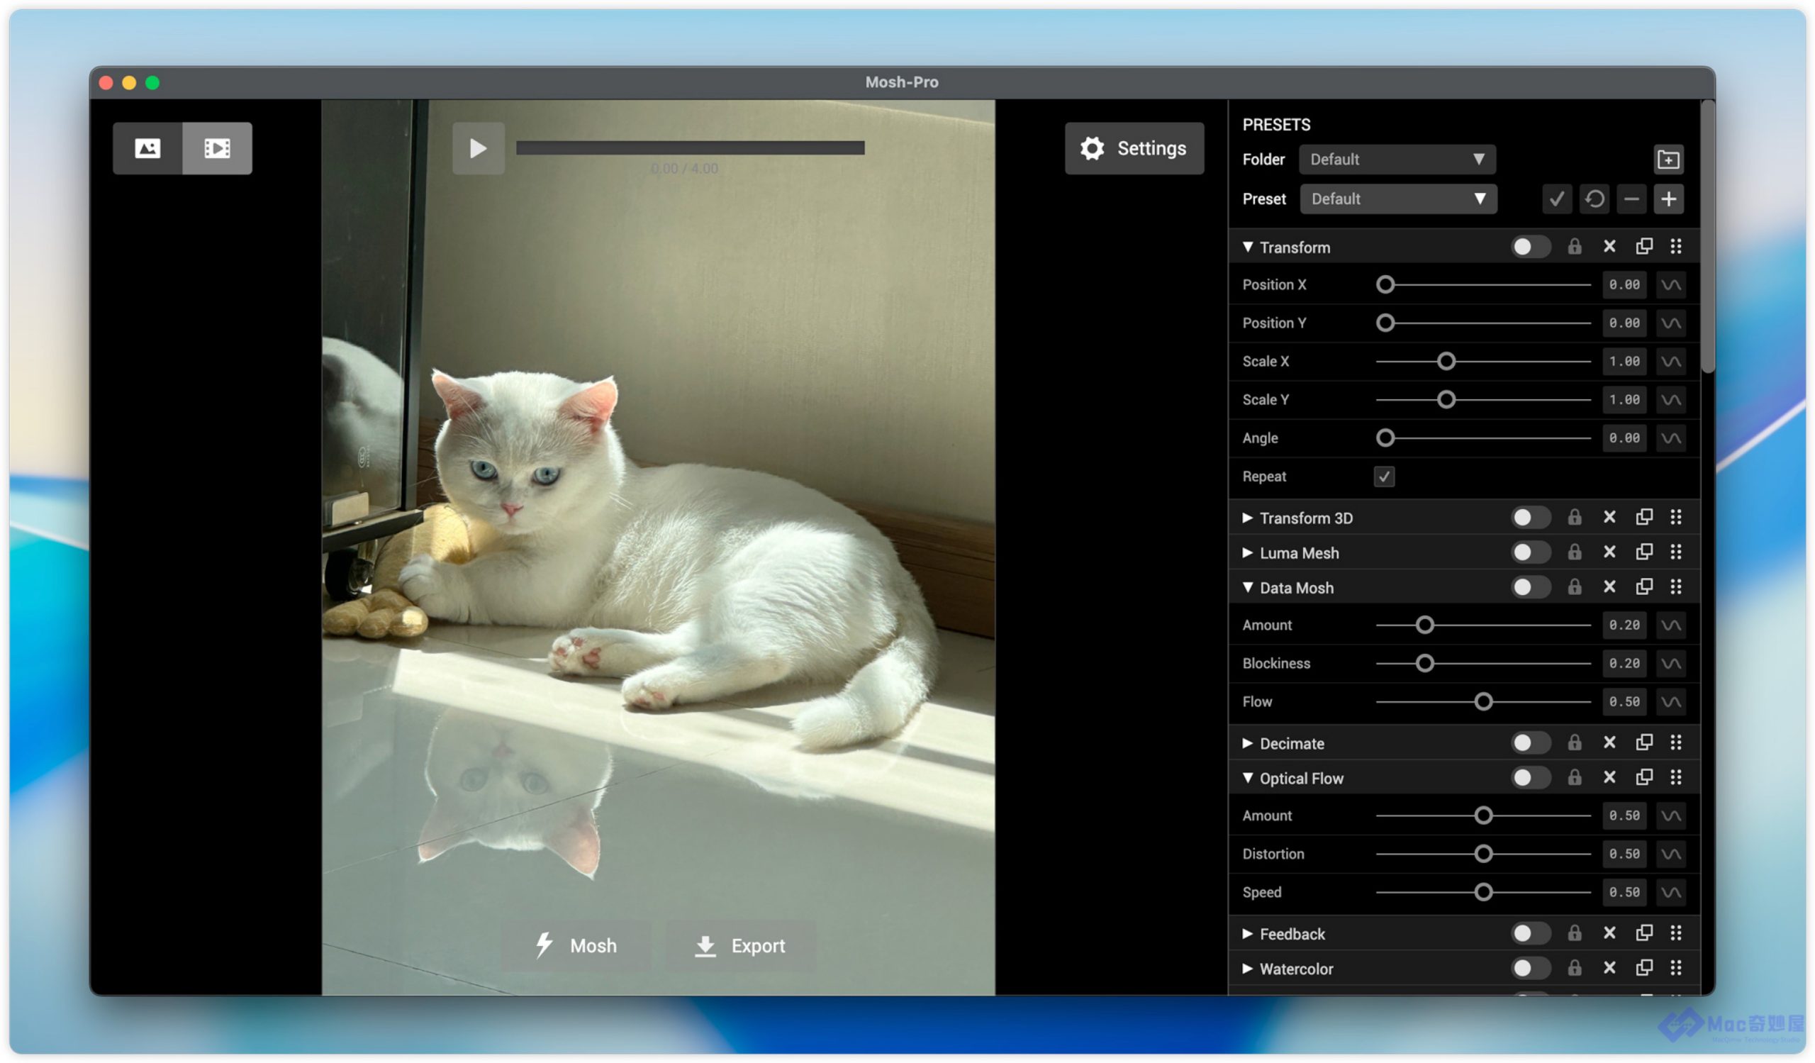Click the Mosh button
This screenshot has height=1063, width=1815.
click(576, 945)
